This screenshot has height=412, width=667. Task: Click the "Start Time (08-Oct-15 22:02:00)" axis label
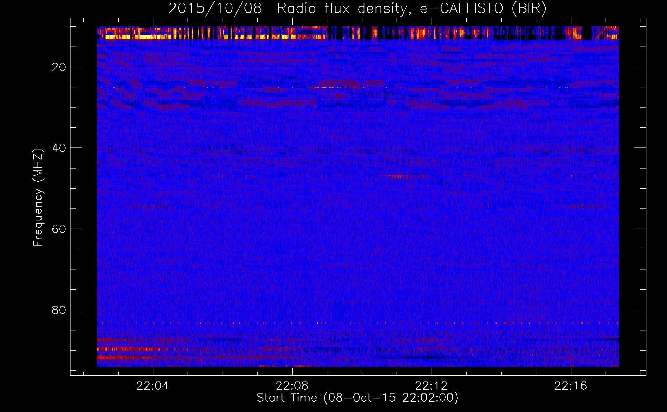[357, 398]
